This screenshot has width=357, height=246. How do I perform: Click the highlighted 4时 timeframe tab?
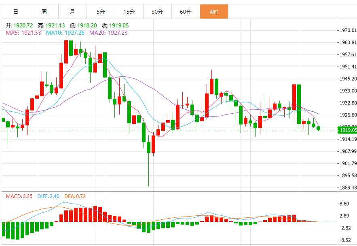pyautogui.click(x=214, y=12)
